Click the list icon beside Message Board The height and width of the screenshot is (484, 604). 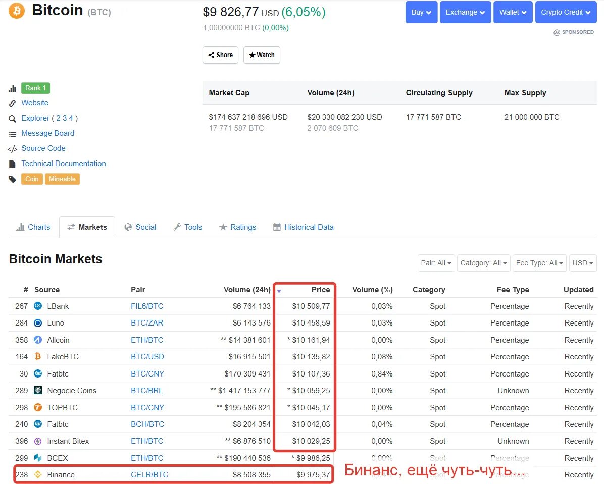click(12, 134)
